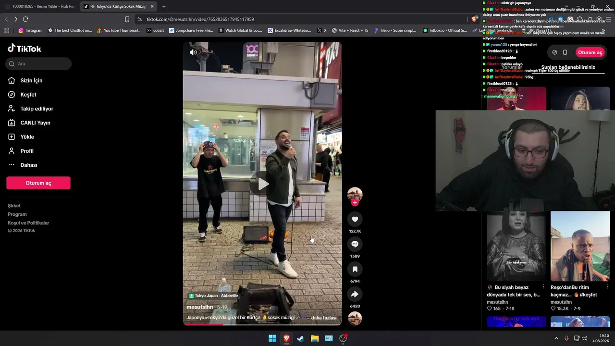Viewport: 615px width, 346px height.
Task: Click mesutslhn under 'Reşo'danBu ritim' video
Action: [x=561, y=302]
